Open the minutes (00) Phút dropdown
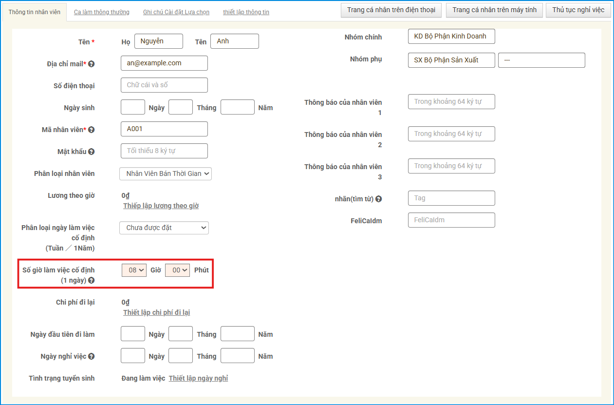Screen dimensions: 614x405 coord(177,270)
